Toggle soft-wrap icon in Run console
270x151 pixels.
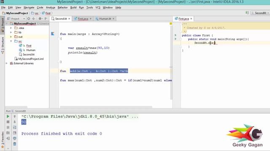pos(15,128)
